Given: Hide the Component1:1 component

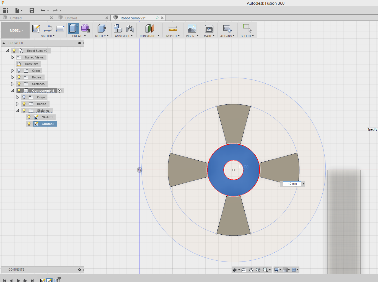Looking at the screenshot, I should click(x=19, y=90).
